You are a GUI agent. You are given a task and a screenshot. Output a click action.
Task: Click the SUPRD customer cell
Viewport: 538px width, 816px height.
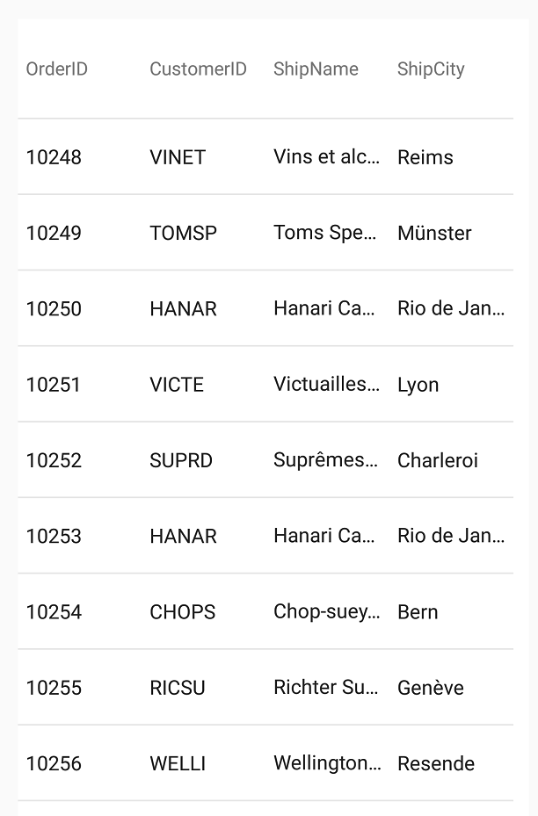(181, 460)
